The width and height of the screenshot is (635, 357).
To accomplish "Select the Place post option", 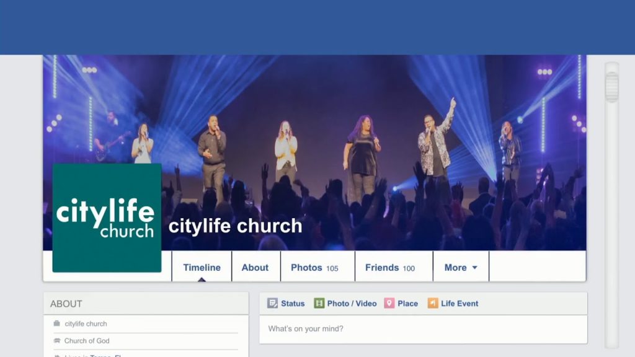I will (x=401, y=303).
